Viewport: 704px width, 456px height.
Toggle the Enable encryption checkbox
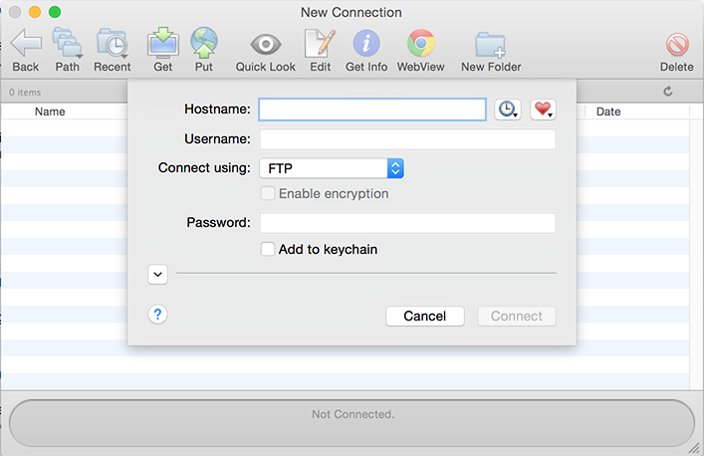click(267, 193)
